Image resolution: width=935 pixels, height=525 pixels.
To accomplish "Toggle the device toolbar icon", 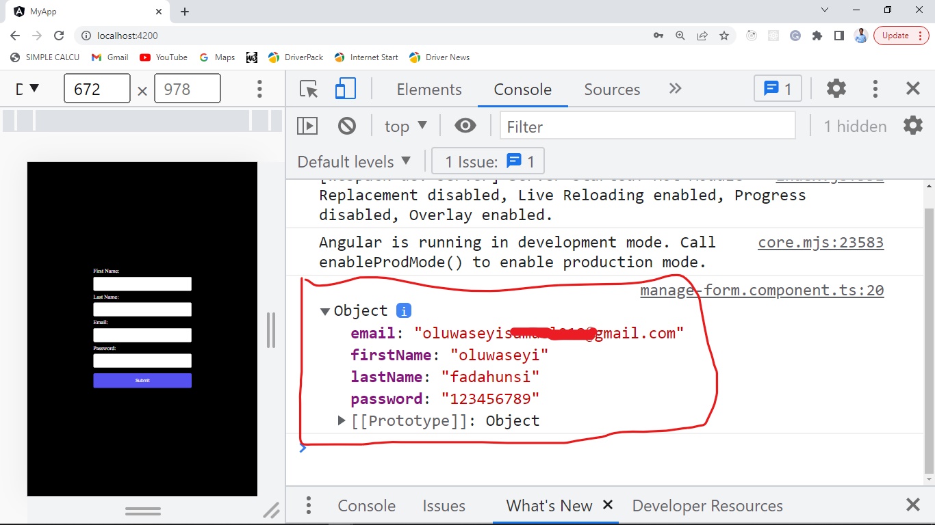I will point(345,90).
